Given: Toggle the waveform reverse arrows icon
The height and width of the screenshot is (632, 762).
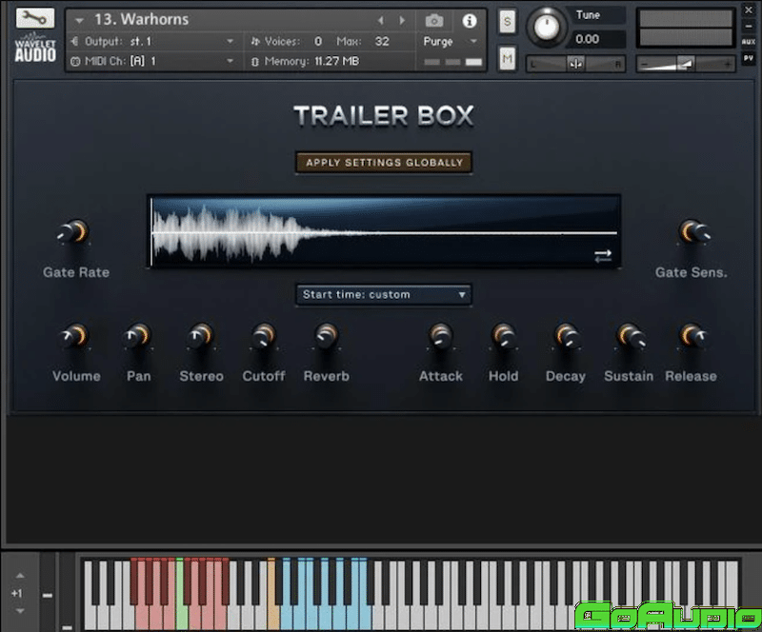Looking at the screenshot, I should click(603, 255).
